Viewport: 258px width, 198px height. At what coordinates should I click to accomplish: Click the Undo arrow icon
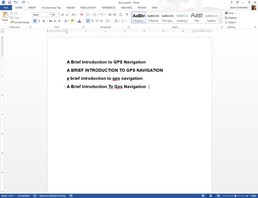(15, 2)
